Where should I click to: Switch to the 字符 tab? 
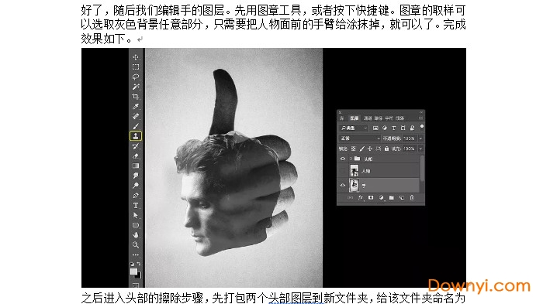pyautogui.click(x=389, y=118)
